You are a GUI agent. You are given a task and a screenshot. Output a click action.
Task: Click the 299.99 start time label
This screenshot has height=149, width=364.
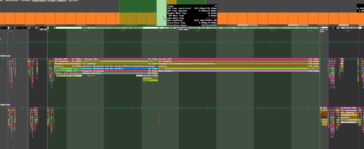(x=43, y=29)
